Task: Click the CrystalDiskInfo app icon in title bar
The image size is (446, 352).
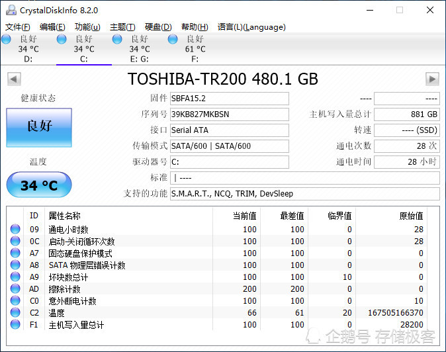Action: coord(11,10)
